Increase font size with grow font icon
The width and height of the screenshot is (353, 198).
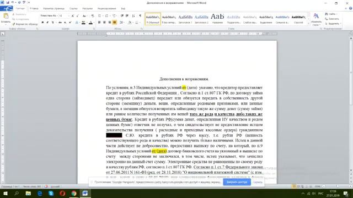tap(72, 16)
